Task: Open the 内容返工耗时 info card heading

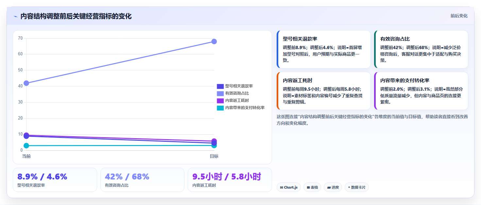Action: coord(298,80)
